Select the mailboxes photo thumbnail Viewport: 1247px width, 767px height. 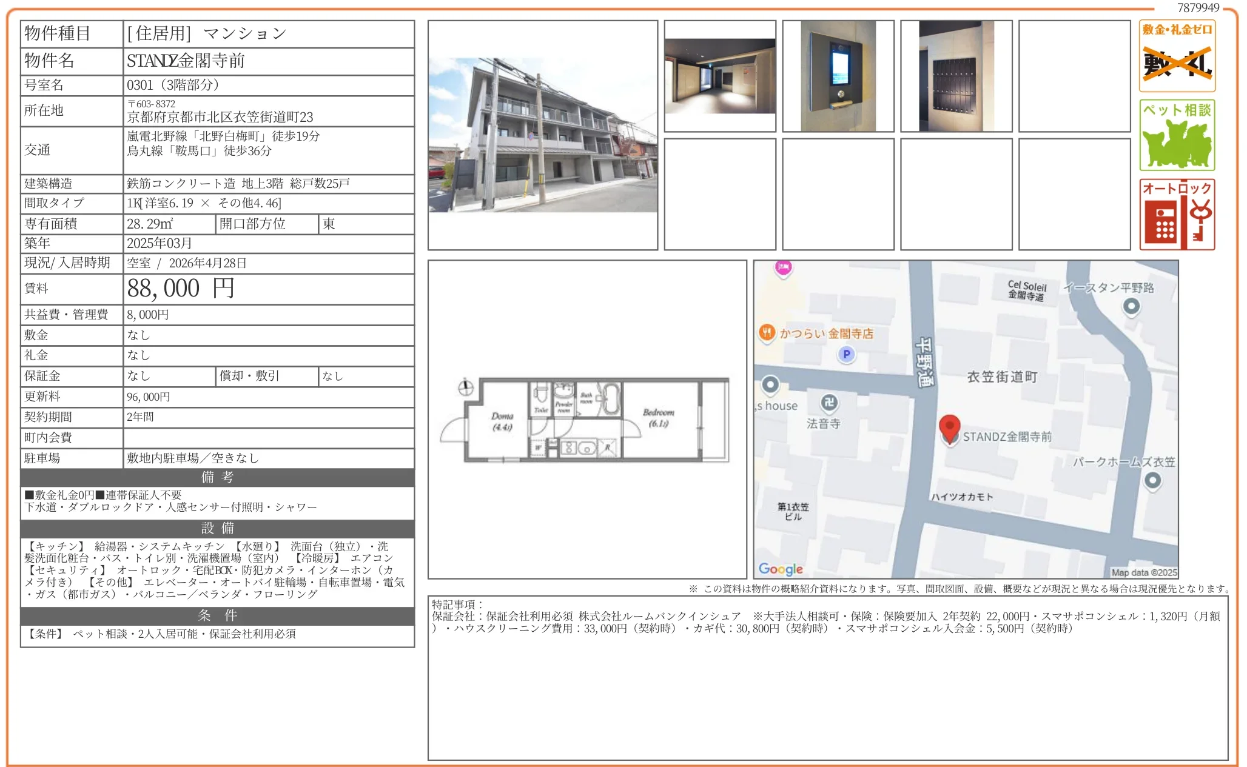[956, 78]
